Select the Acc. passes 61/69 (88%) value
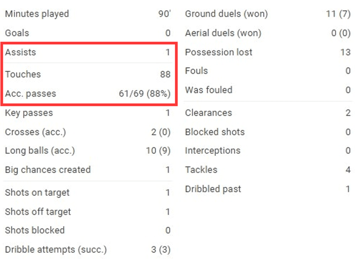Image resolution: width=355 pixels, height=259 pixels. pos(145,94)
